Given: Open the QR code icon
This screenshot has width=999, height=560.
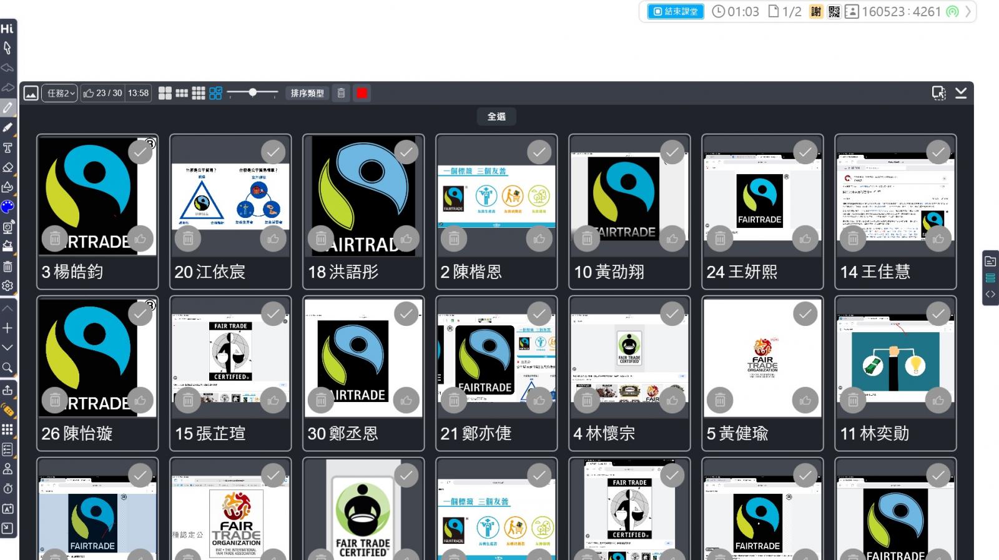Looking at the screenshot, I should tap(834, 11).
